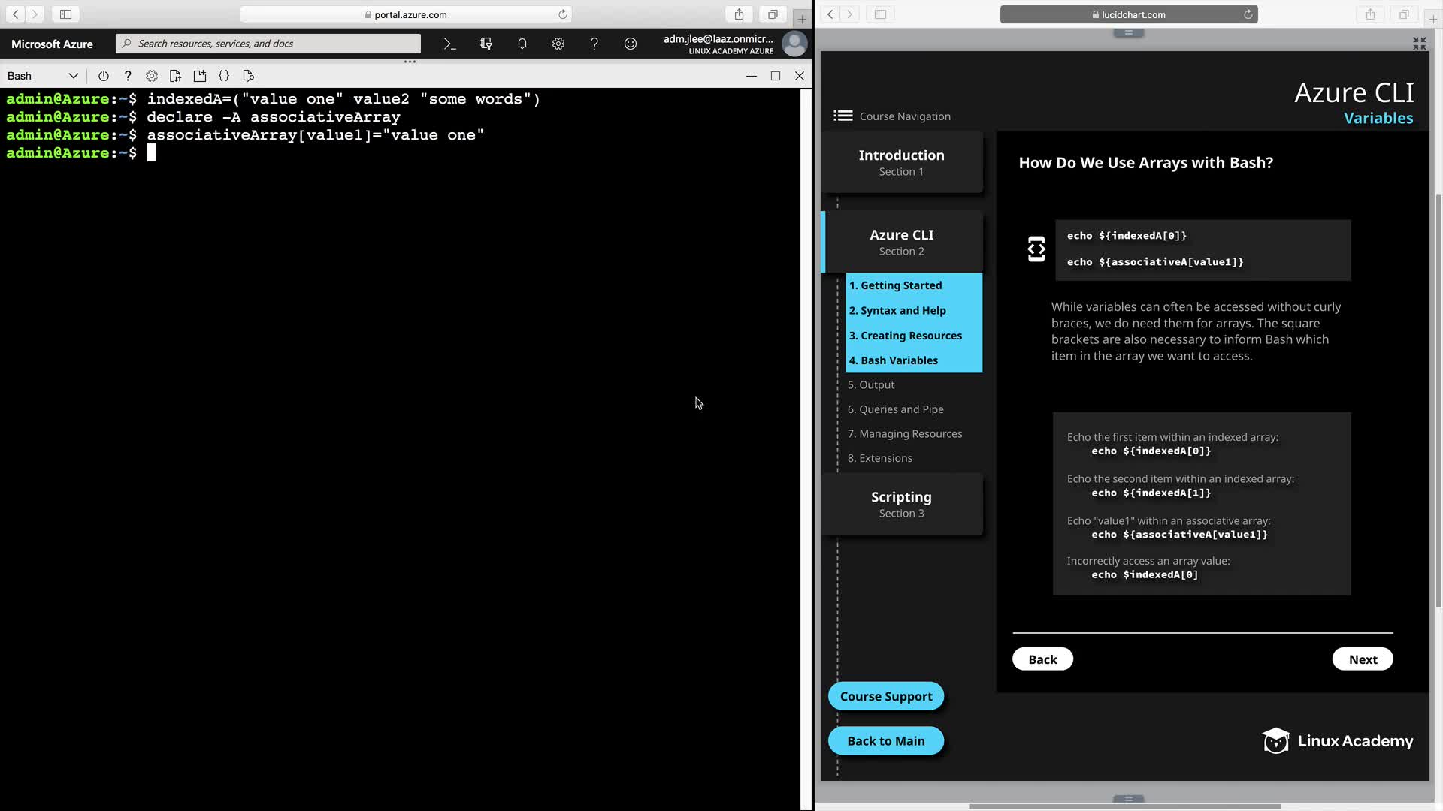Click the Course Support button
This screenshot has width=1443, height=811.
[x=885, y=696]
